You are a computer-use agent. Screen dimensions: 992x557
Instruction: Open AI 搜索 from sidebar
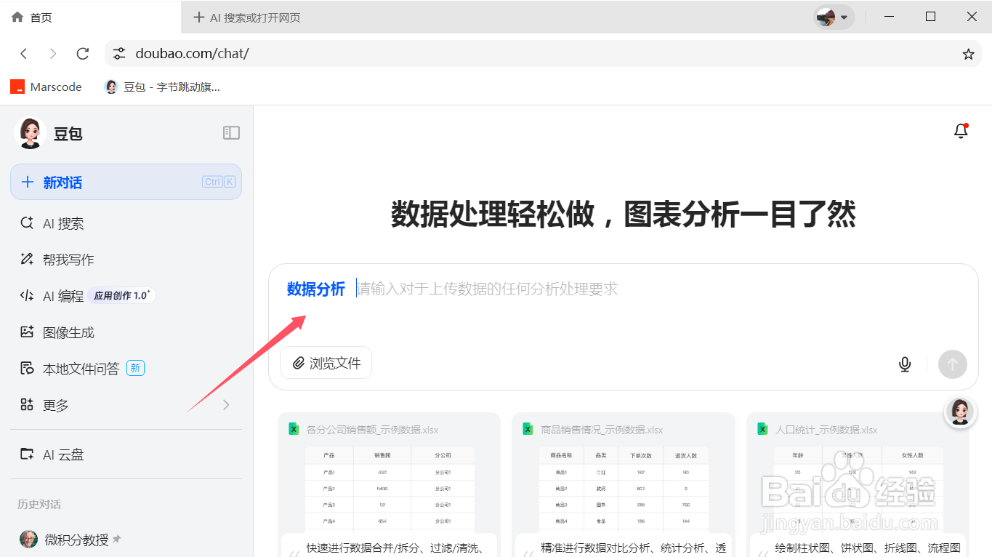coord(126,223)
